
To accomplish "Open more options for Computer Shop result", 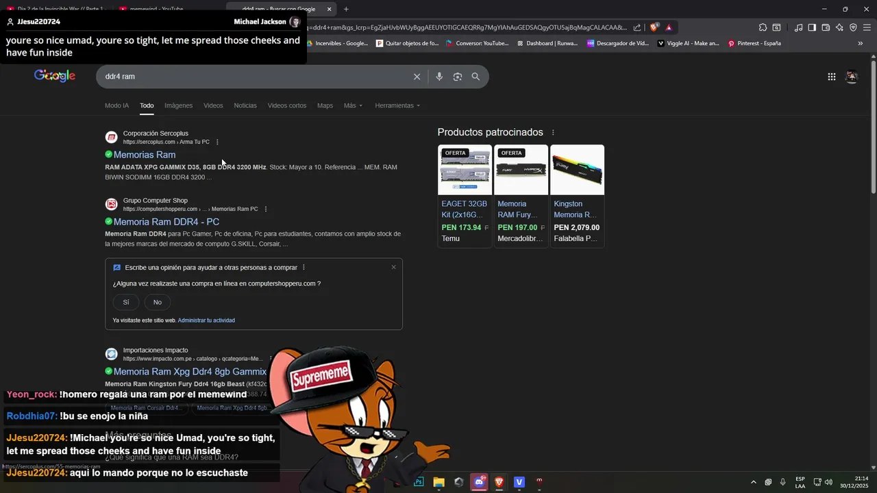I will [x=266, y=209].
